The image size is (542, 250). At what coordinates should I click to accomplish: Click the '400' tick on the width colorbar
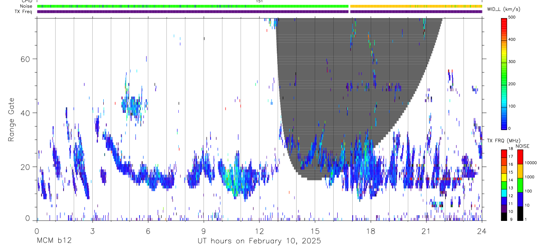click(513, 40)
